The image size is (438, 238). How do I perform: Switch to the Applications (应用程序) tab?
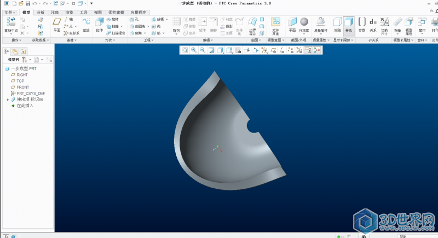(x=139, y=12)
